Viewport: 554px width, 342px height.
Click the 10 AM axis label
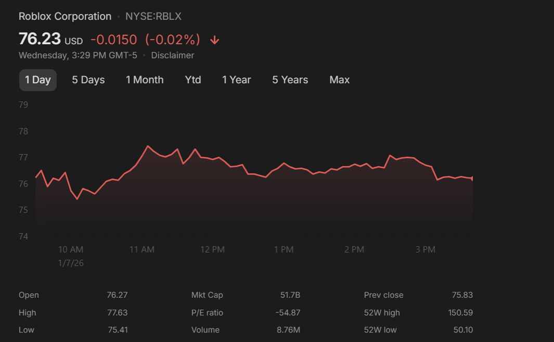coord(71,250)
